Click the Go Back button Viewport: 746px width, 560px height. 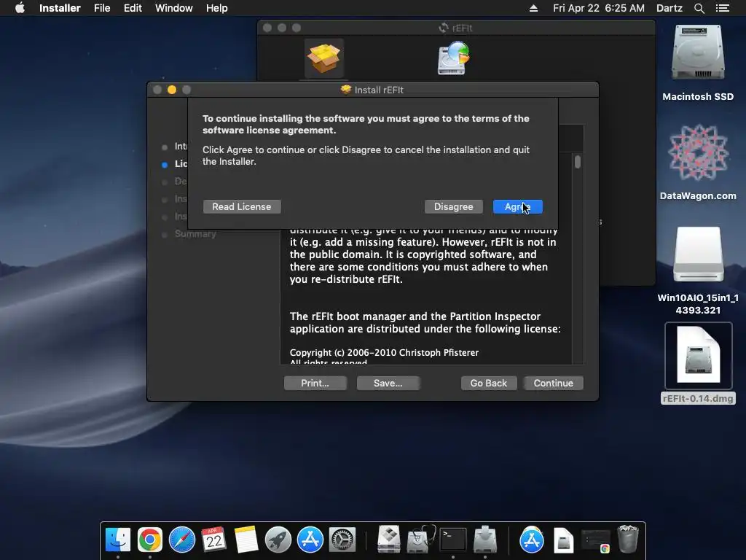point(489,383)
